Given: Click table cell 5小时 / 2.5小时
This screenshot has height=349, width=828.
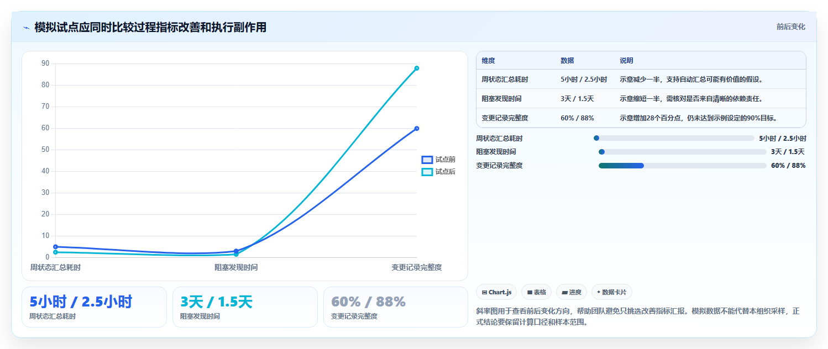Looking at the screenshot, I should 584,79.
